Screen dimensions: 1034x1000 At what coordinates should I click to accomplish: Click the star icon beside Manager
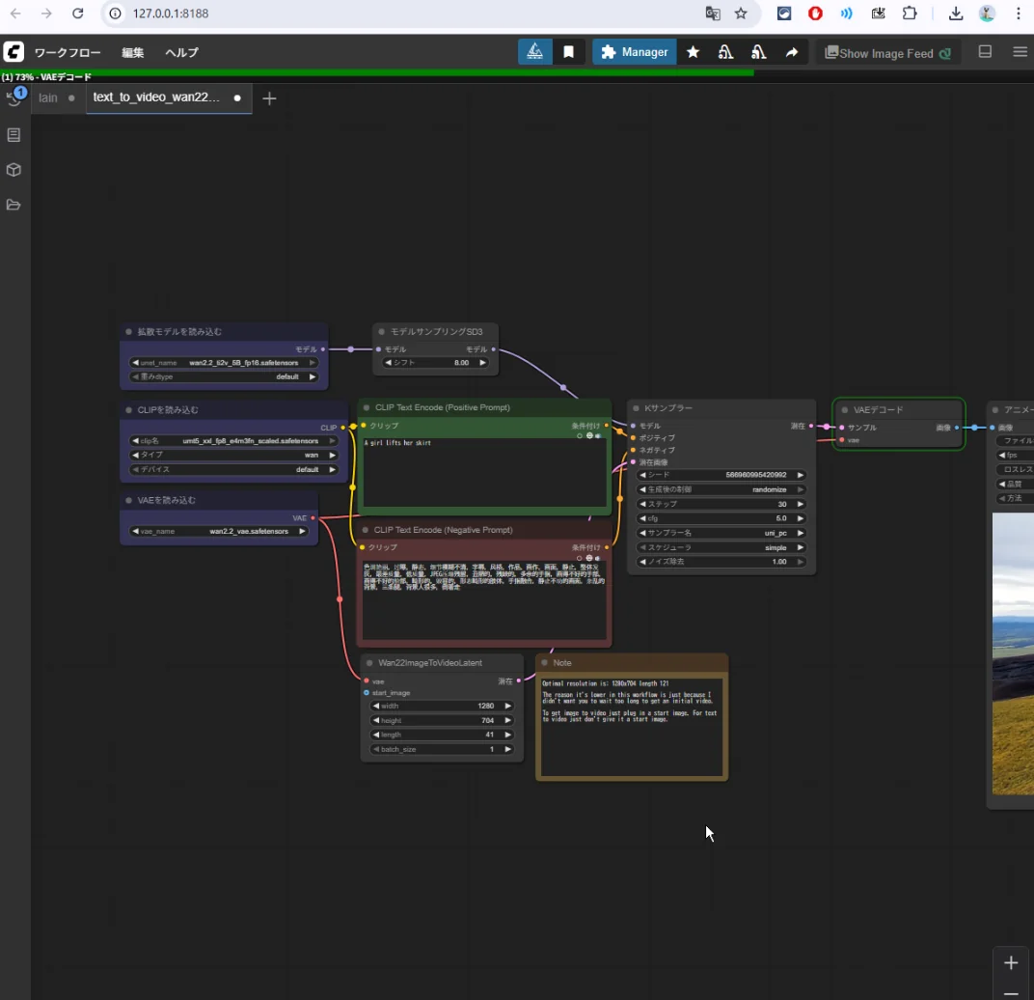tap(693, 52)
